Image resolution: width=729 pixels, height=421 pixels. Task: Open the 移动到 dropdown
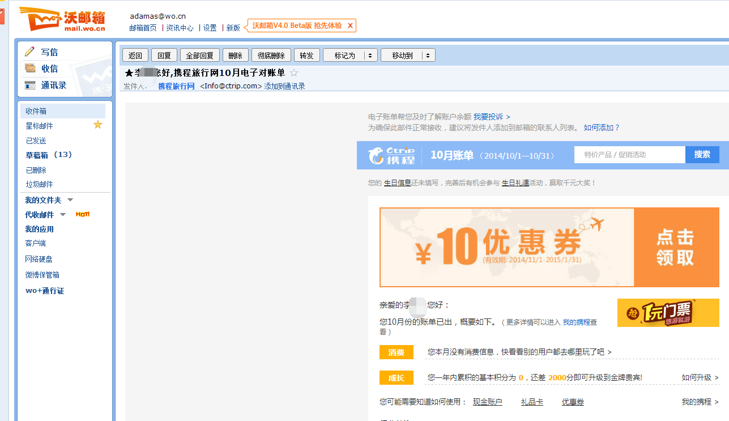click(408, 55)
